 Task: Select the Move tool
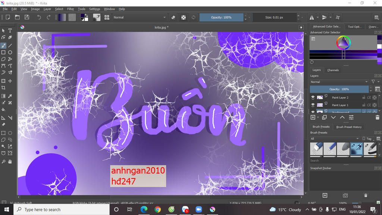(10, 81)
